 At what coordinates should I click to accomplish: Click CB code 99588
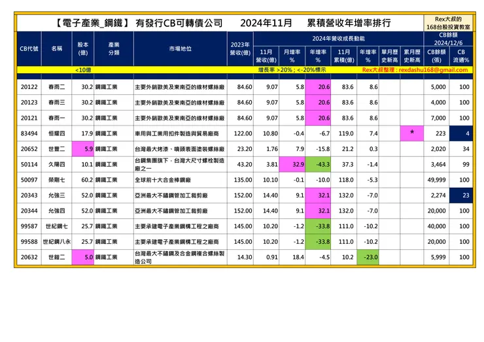29,241
